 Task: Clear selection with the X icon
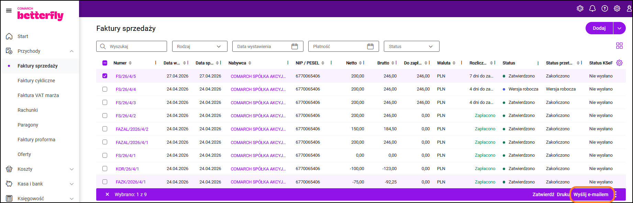(x=107, y=194)
